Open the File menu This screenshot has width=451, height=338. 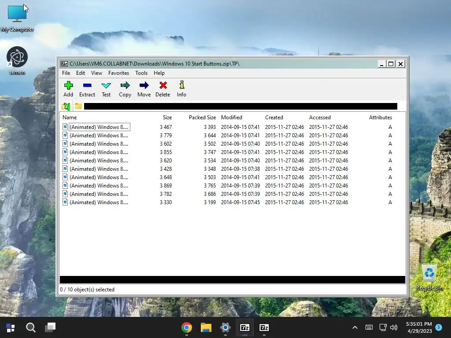tap(66, 73)
